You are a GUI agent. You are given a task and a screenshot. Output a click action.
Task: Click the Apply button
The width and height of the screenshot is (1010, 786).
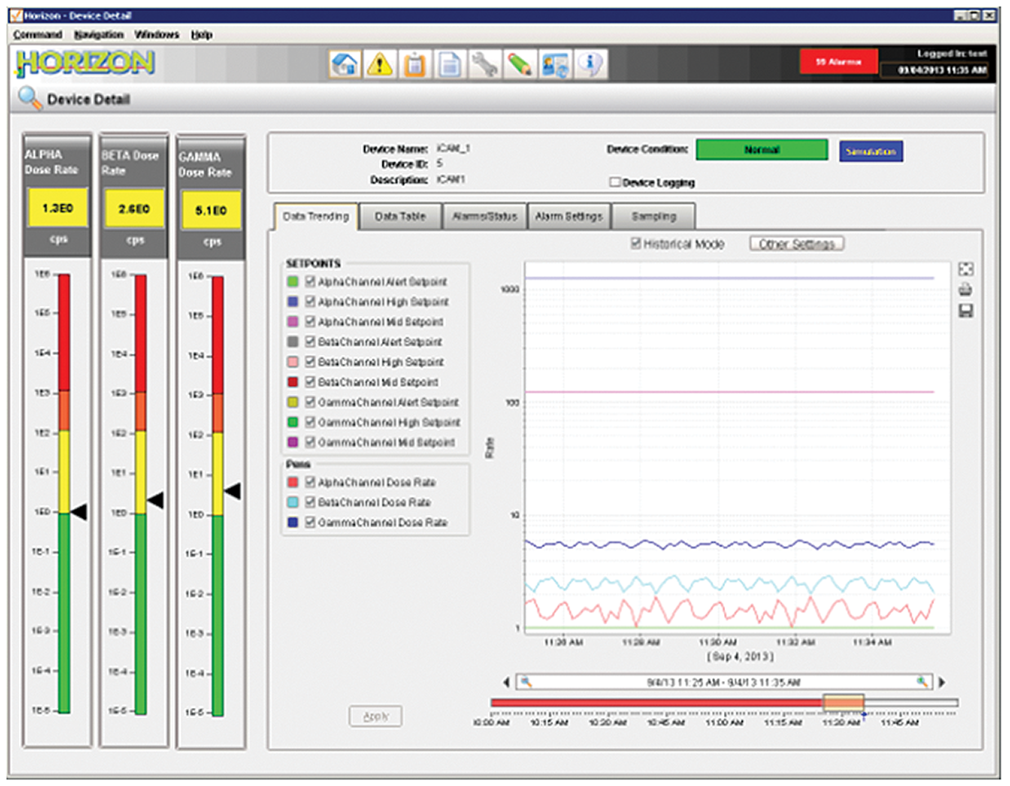(x=375, y=715)
